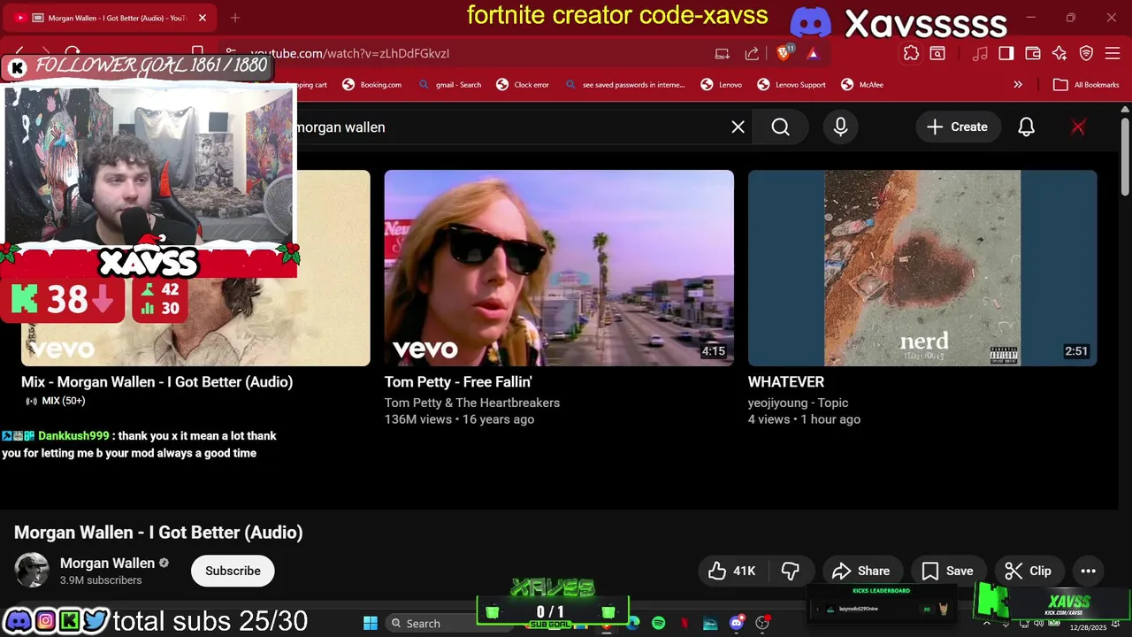Open the Brave VPN shield icon
Image resolution: width=1132 pixels, height=637 pixels.
[1086, 53]
